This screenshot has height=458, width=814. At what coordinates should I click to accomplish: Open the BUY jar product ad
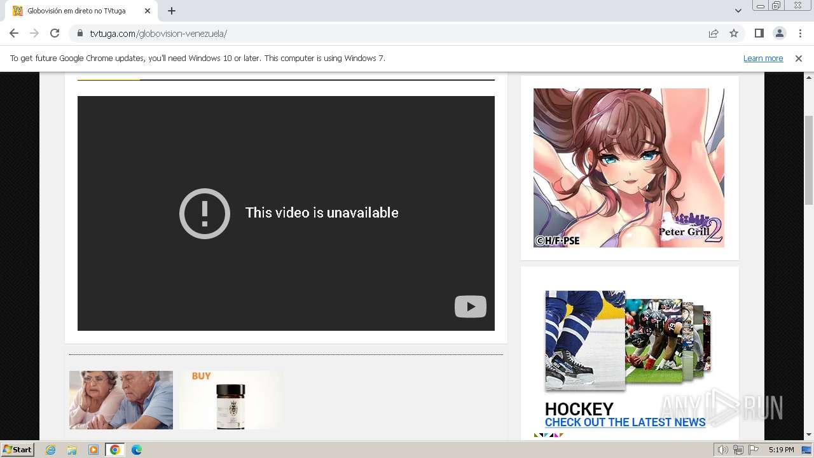tap(230, 400)
